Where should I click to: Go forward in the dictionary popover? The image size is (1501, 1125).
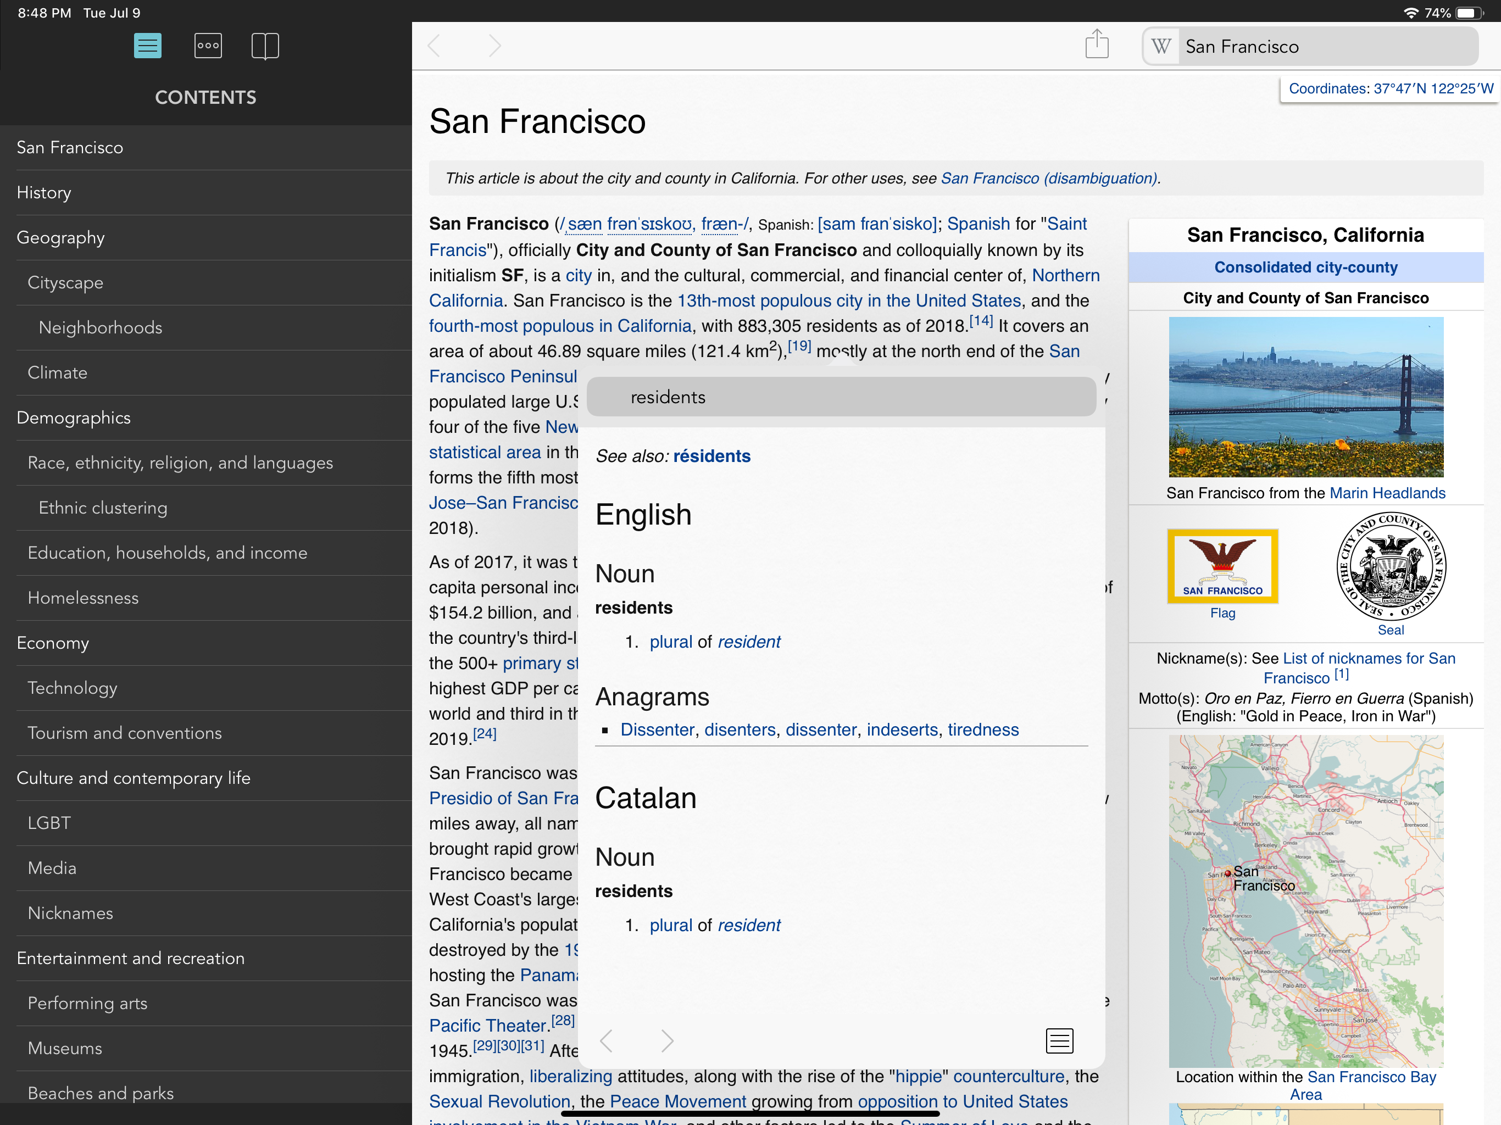667,1040
